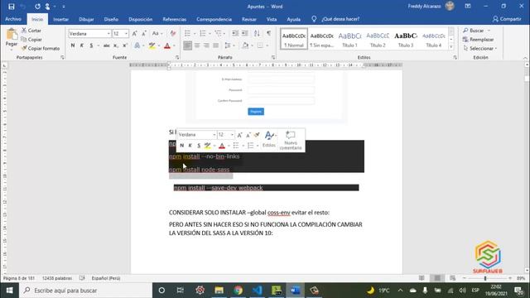This screenshot has height=298, width=530.
Task: Click bullets list icon in ribbon
Action: coord(188,33)
